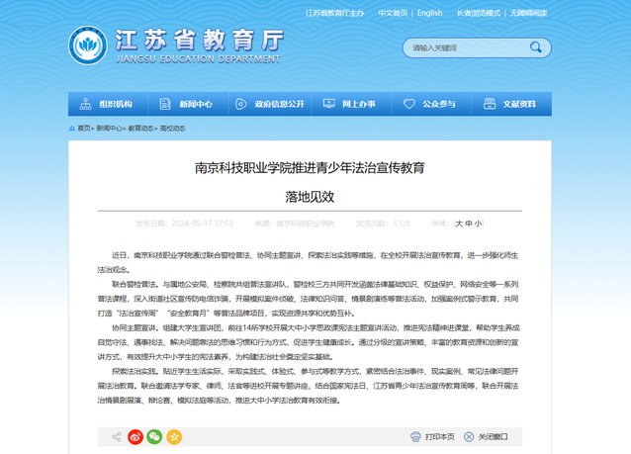
Task: Enable 长者浏览模式 elder browsing mode
Action: tap(477, 13)
